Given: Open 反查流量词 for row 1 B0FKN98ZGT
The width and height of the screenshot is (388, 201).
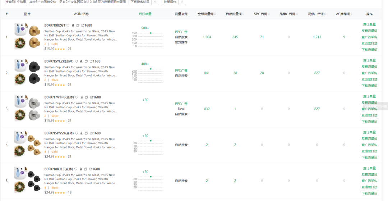Looking at the screenshot, I should (369, 31).
